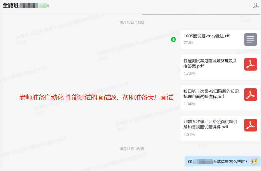Click the red 老师准备自动化 annotation text

[x=96, y=98]
